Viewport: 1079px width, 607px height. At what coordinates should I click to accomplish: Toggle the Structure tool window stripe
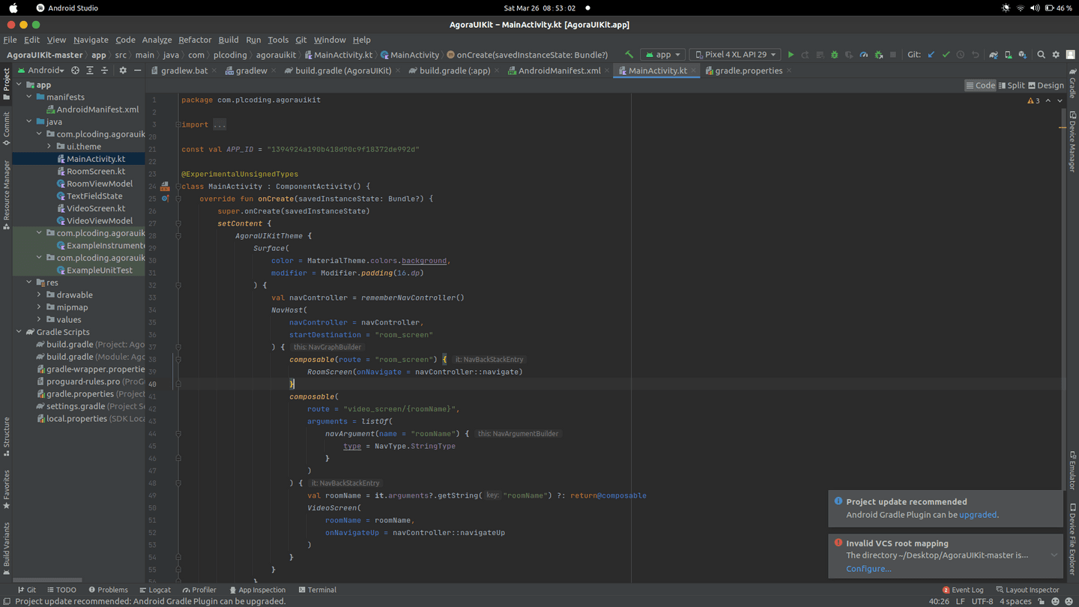6,437
